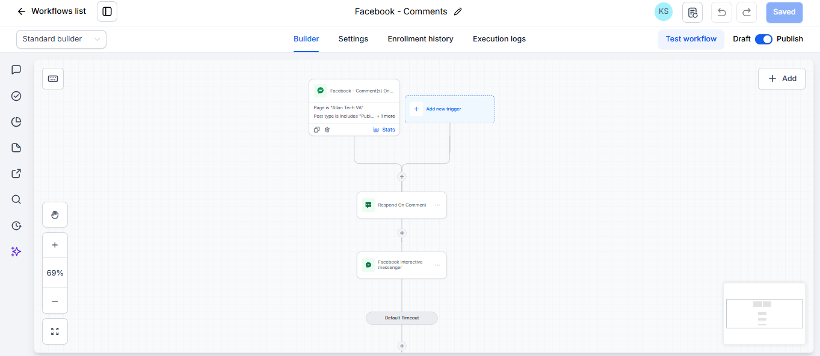Viewport: 820px width, 356px height.
Task: Open Respond On Comment more options menu
Action: coord(437,205)
